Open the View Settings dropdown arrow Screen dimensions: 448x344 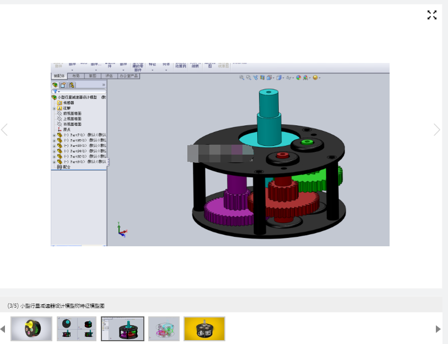pyautogui.click(x=320, y=78)
